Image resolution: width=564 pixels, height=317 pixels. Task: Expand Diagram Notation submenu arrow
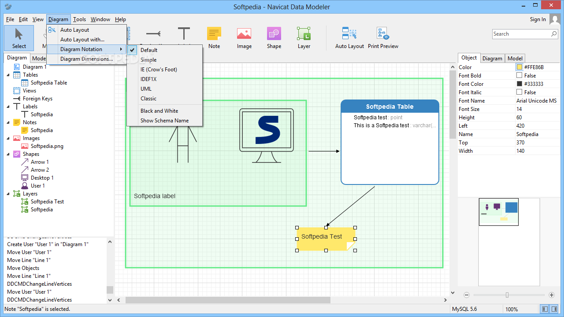(x=121, y=49)
